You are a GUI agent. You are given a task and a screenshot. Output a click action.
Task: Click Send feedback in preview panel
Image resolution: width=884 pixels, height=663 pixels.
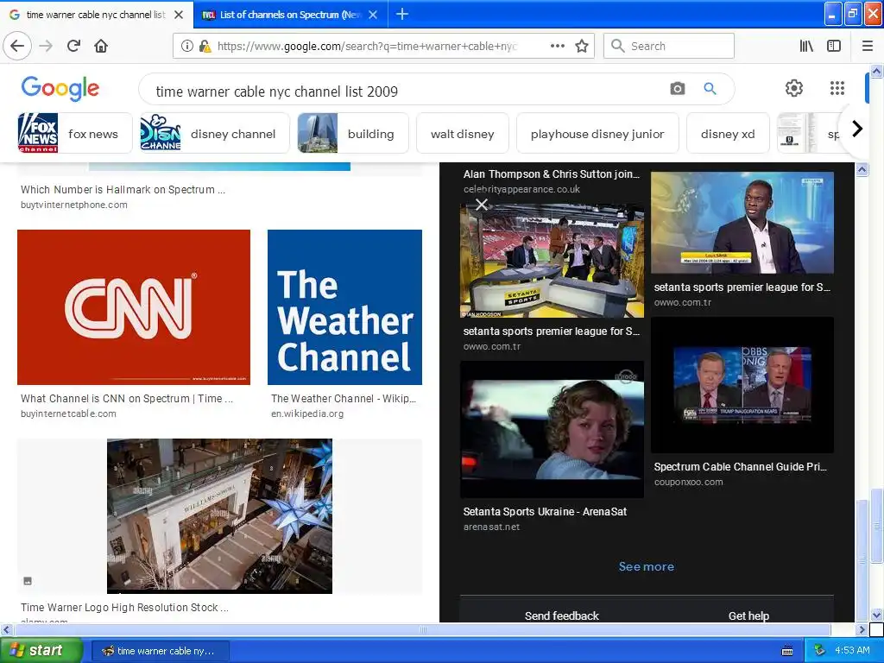tap(561, 616)
